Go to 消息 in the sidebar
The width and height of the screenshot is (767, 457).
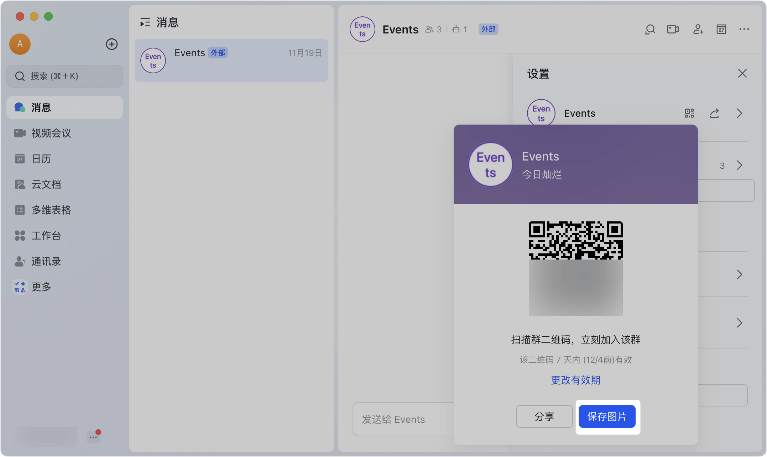pyautogui.click(x=65, y=107)
